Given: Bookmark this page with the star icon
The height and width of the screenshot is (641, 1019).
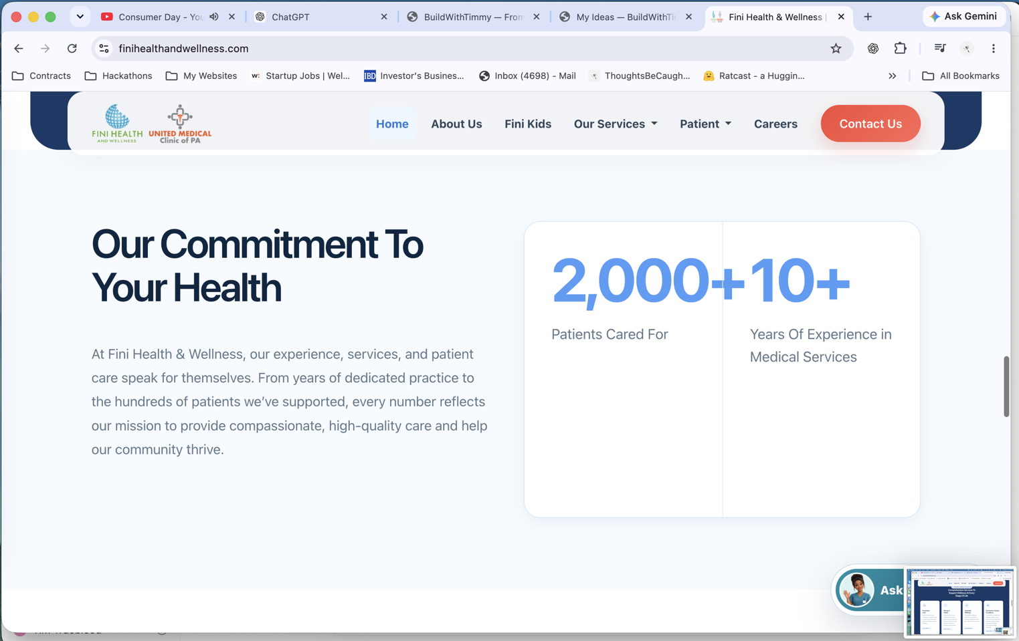Looking at the screenshot, I should (836, 49).
